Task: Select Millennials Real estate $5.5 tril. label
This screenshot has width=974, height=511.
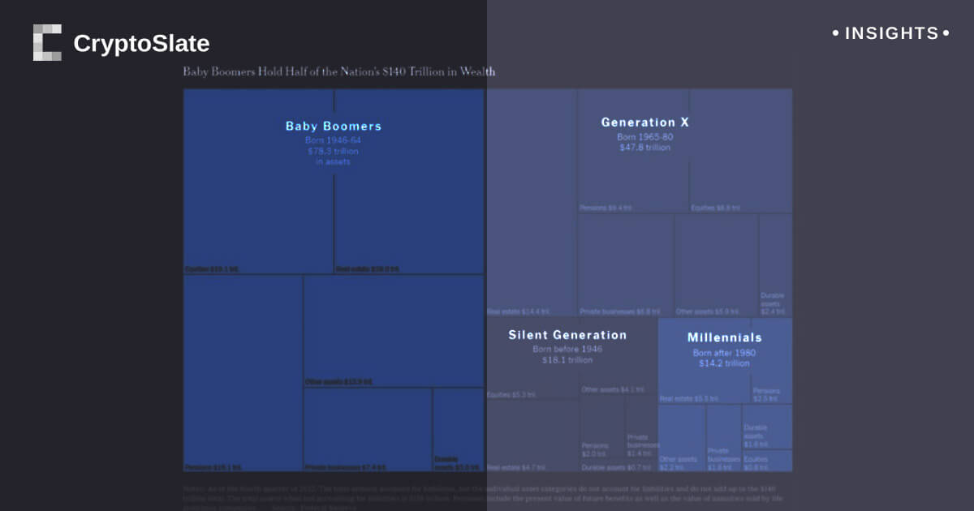Action: pyautogui.click(x=688, y=399)
